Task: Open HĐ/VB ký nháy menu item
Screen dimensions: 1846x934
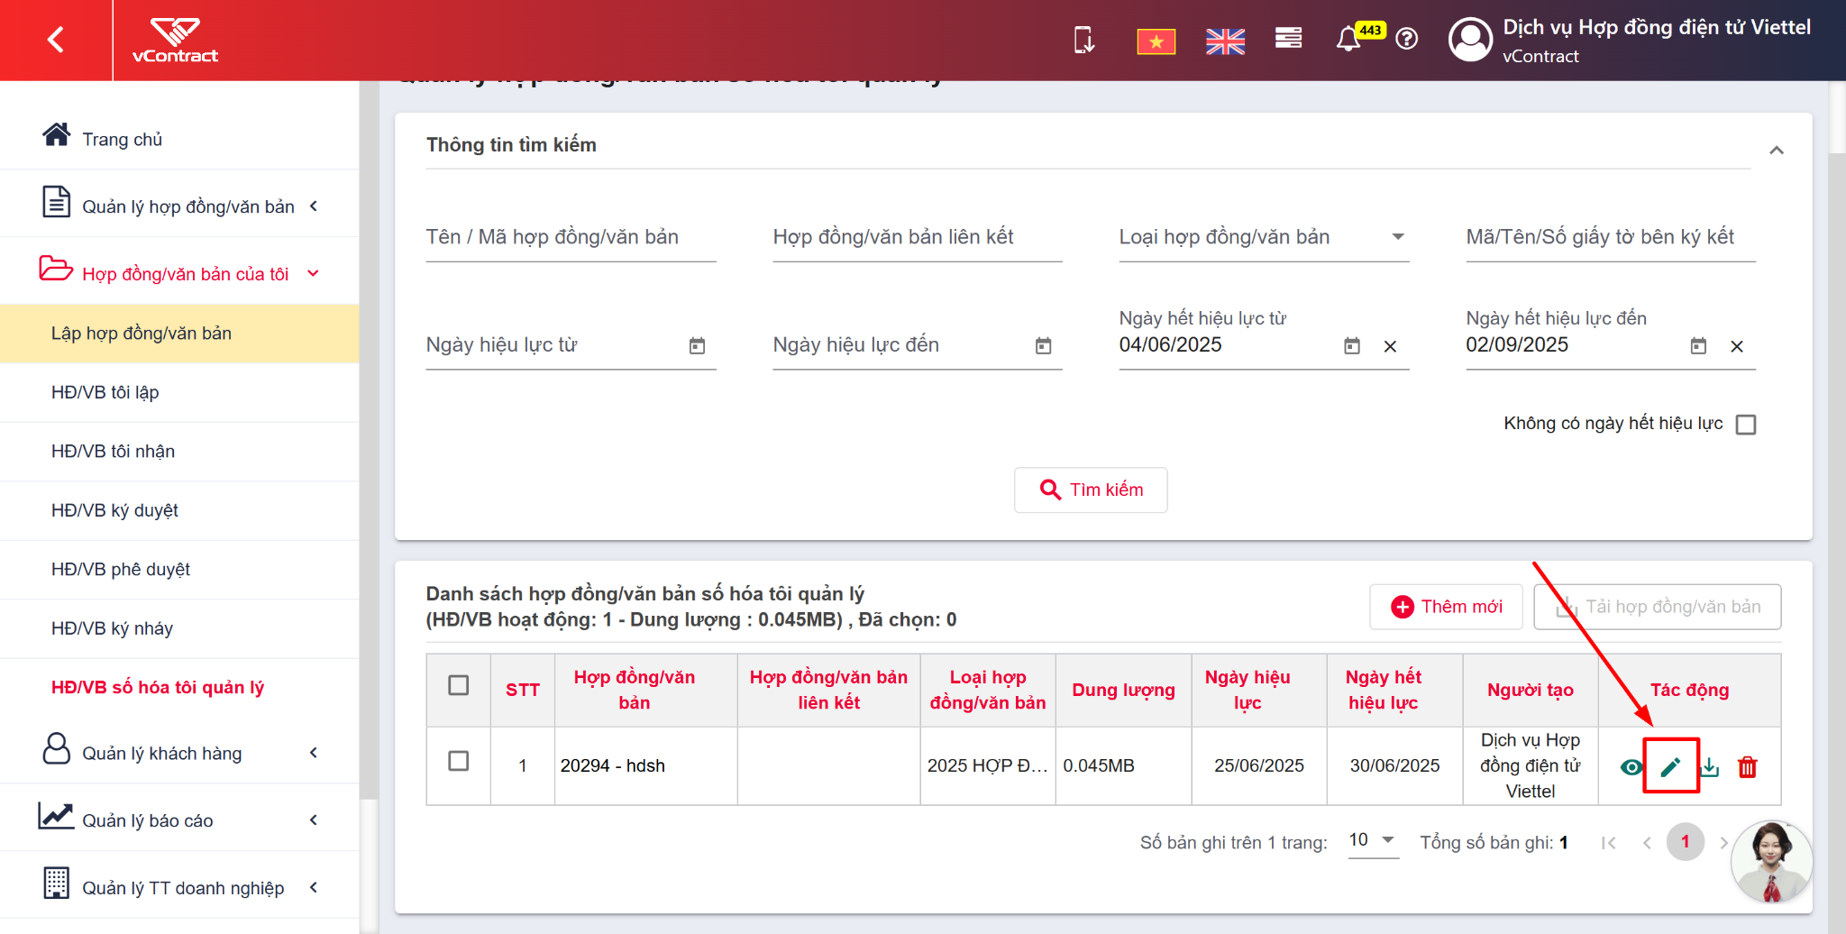Action: coord(180,628)
